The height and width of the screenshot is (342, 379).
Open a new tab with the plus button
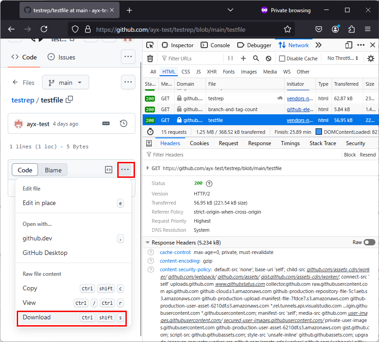coord(130,10)
